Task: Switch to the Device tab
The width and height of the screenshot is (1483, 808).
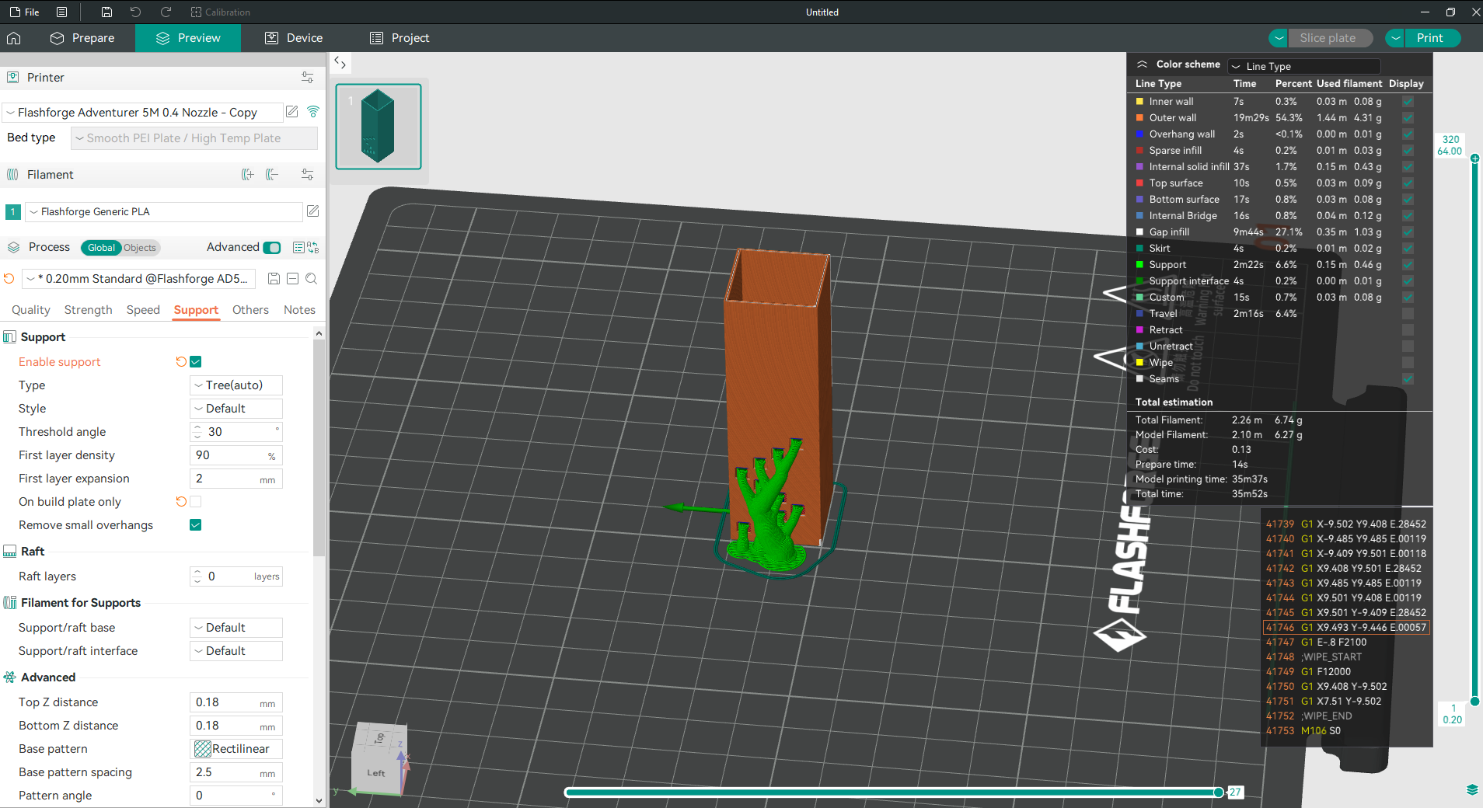Action: coord(294,38)
